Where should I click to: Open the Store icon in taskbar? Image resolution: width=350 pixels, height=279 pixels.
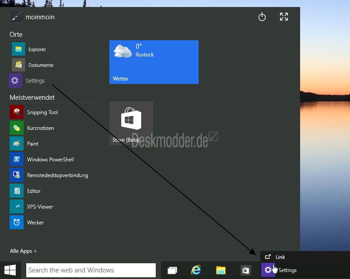point(246,270)
